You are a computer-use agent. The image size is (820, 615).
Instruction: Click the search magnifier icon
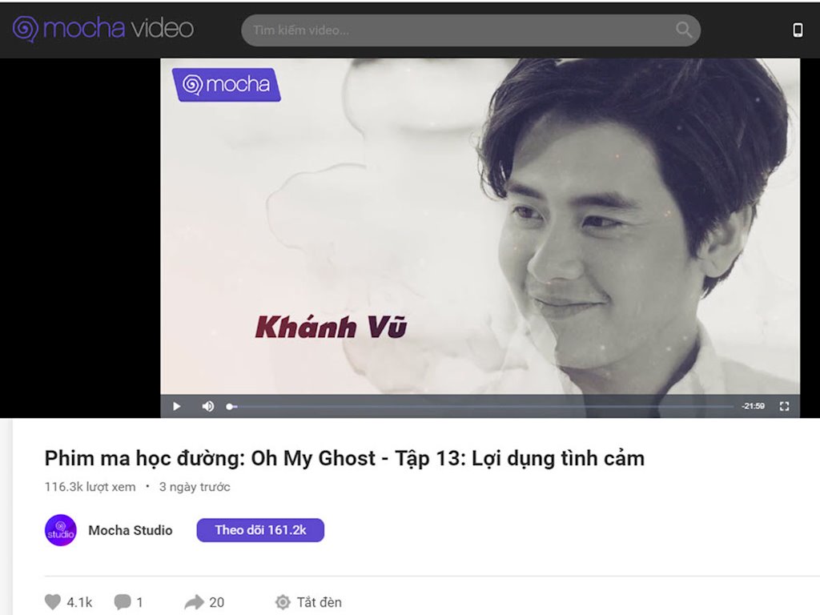tap(684, 30)
